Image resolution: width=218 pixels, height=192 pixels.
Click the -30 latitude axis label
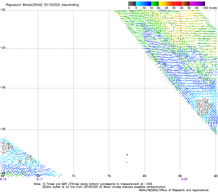point(3,87)
